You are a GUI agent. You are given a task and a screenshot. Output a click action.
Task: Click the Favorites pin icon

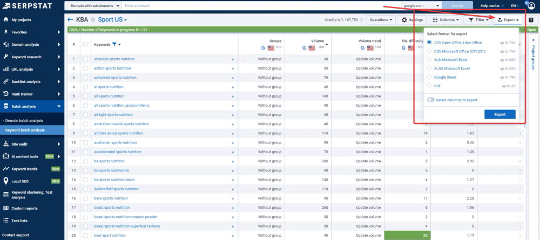[x=6, y=32]
